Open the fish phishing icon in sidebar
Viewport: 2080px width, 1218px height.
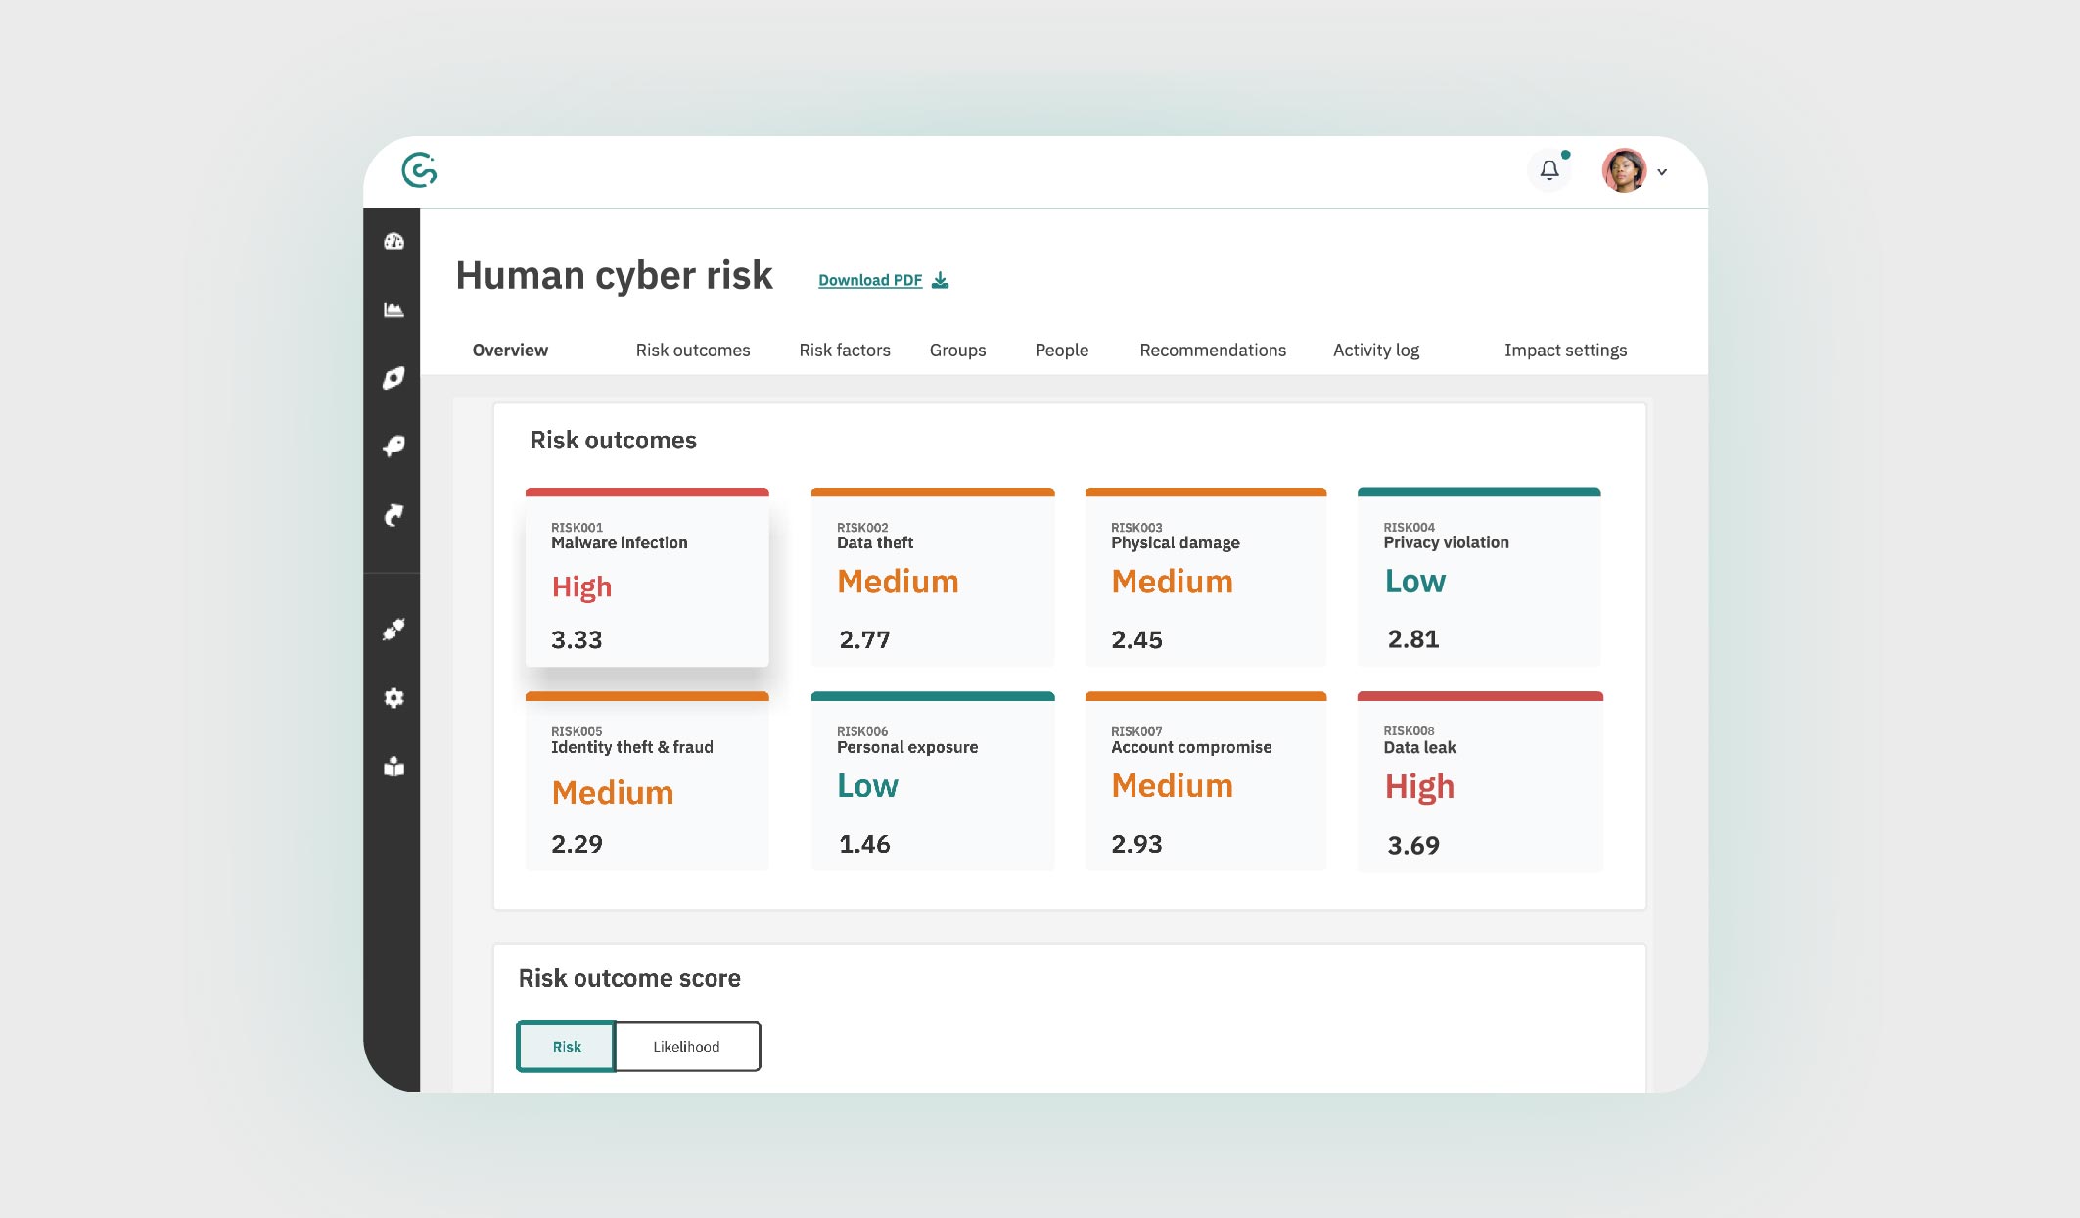click(393, 446)
